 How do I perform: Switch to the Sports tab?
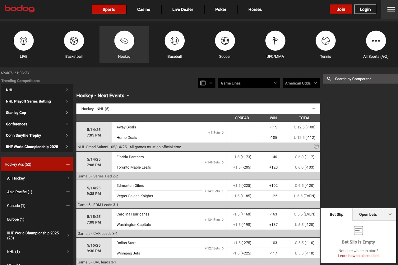(109, 9)
